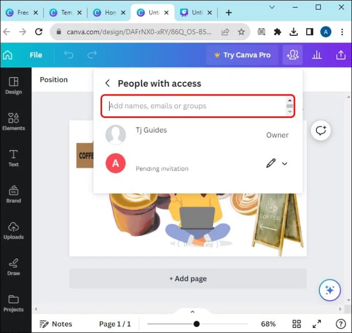Select the chalkboard coffee sign illustration

pos(279,225)
